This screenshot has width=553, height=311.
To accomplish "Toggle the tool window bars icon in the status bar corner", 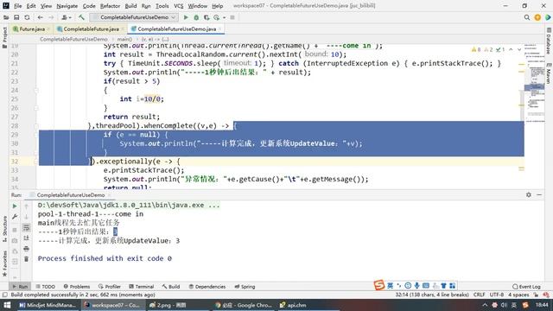I will click(x=4, y=295).
